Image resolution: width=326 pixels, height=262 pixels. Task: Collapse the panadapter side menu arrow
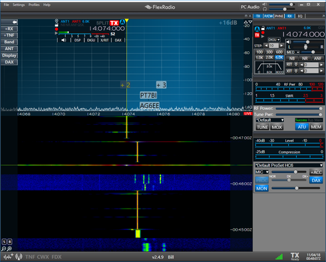coord(9,22)
